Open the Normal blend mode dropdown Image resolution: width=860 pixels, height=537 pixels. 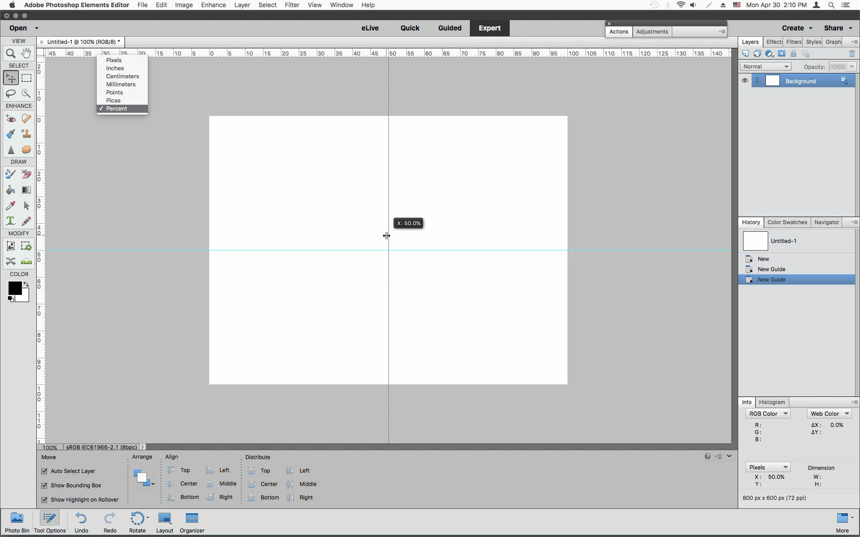[765, 67]
